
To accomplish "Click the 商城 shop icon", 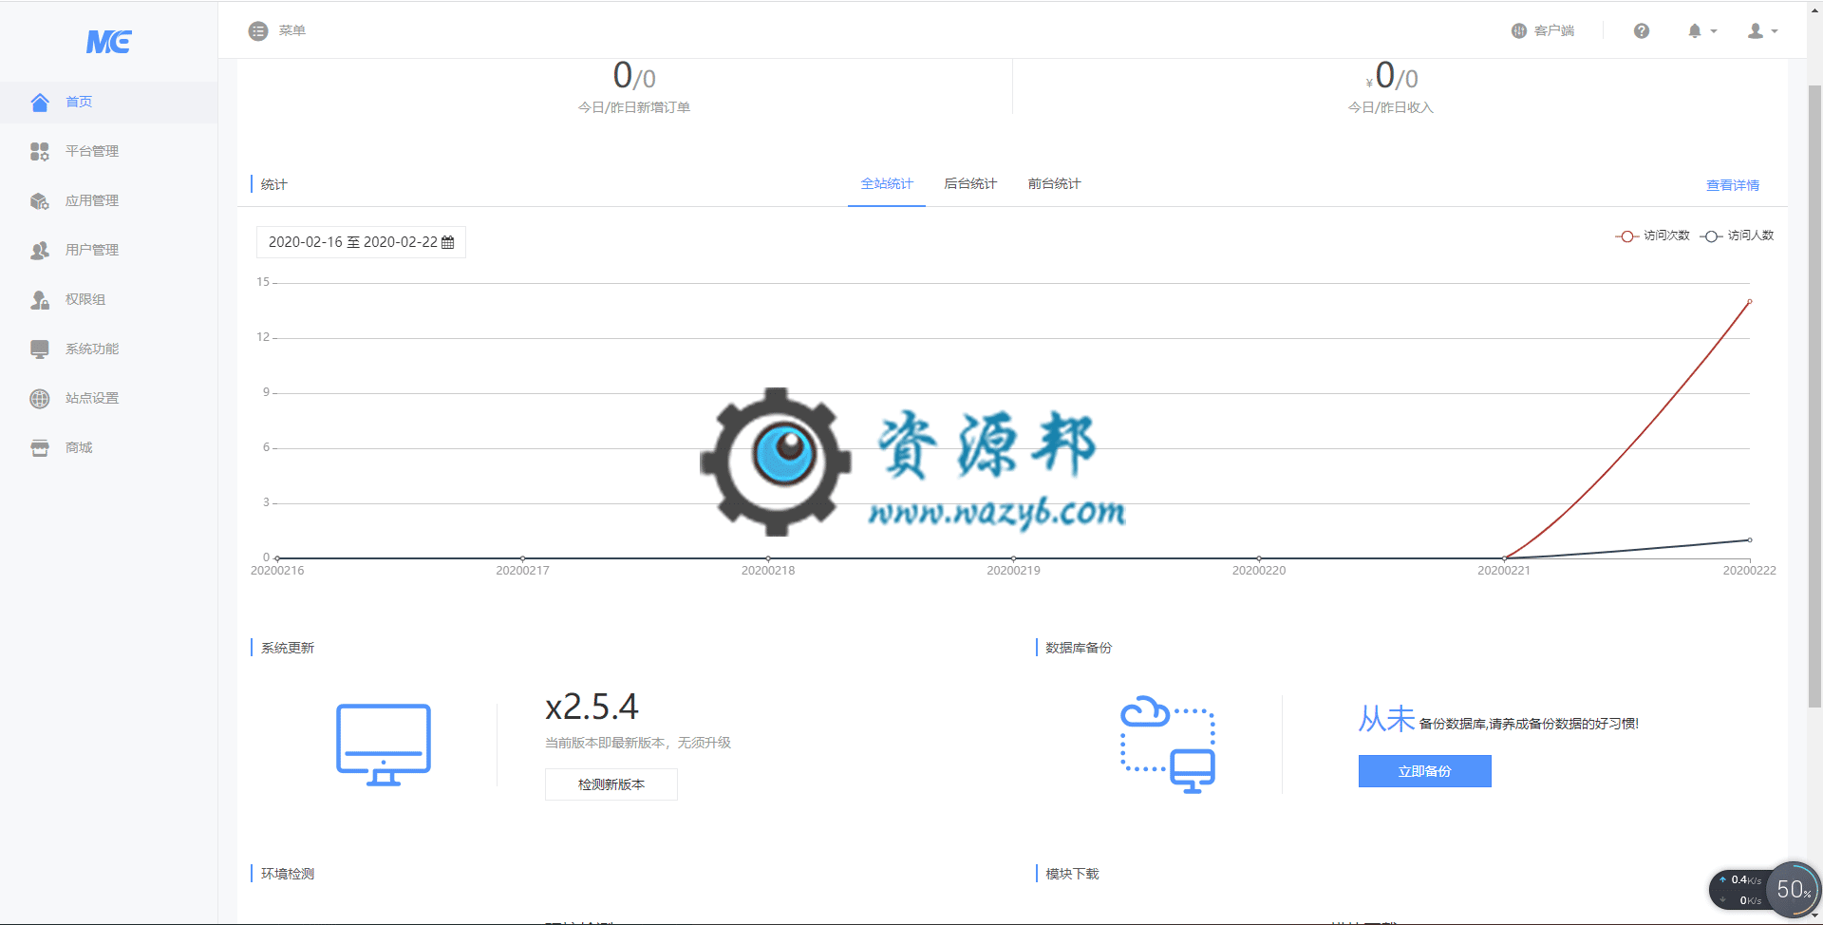I will (40, 448).
